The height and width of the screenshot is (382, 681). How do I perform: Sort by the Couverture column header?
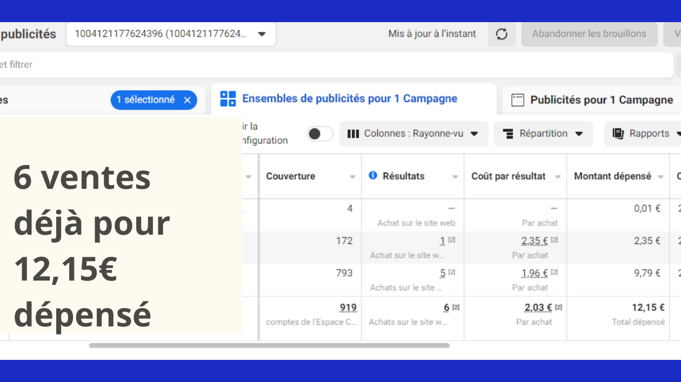[290, 176]
